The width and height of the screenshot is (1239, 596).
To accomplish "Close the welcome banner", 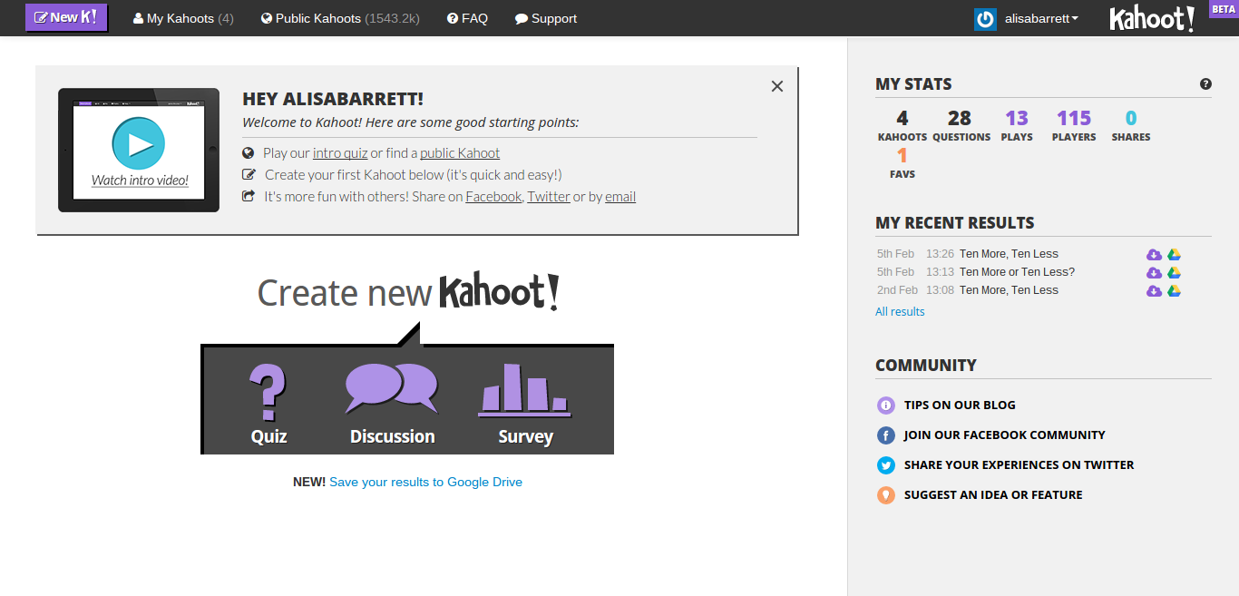I will coord(777,86).
